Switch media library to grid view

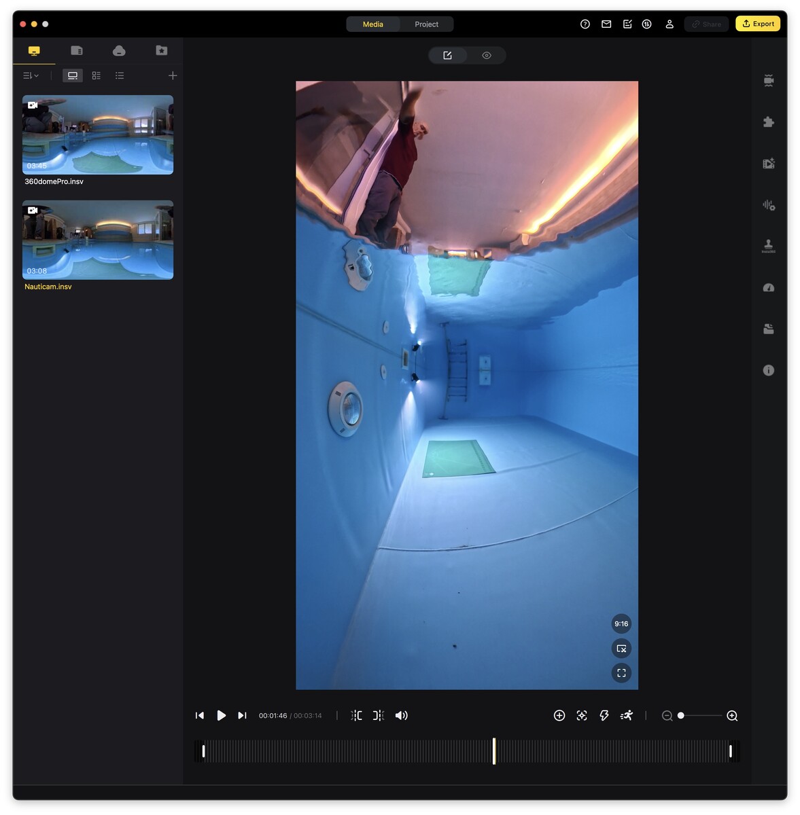96,75
